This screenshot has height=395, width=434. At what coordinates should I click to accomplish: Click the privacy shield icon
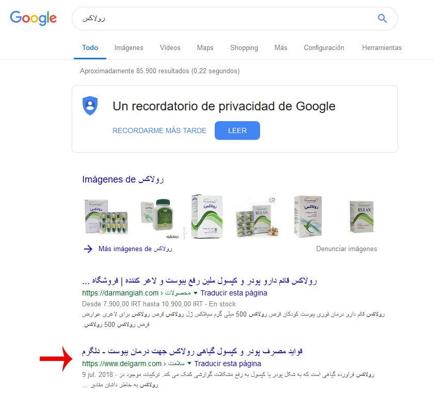pyautogui.click(x=90, y=106)
